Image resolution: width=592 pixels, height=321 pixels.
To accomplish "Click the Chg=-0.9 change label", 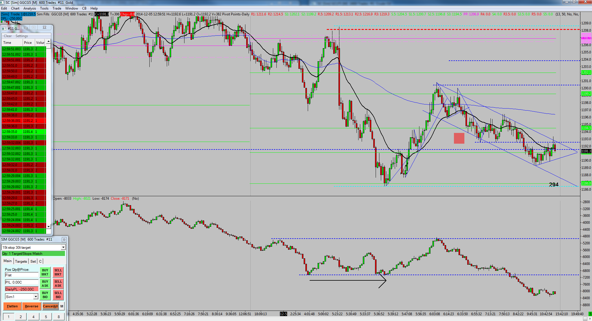I will pyautogui.click(x=127, y=14).
